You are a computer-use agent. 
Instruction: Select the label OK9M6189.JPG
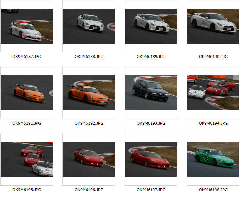(151, 57)
